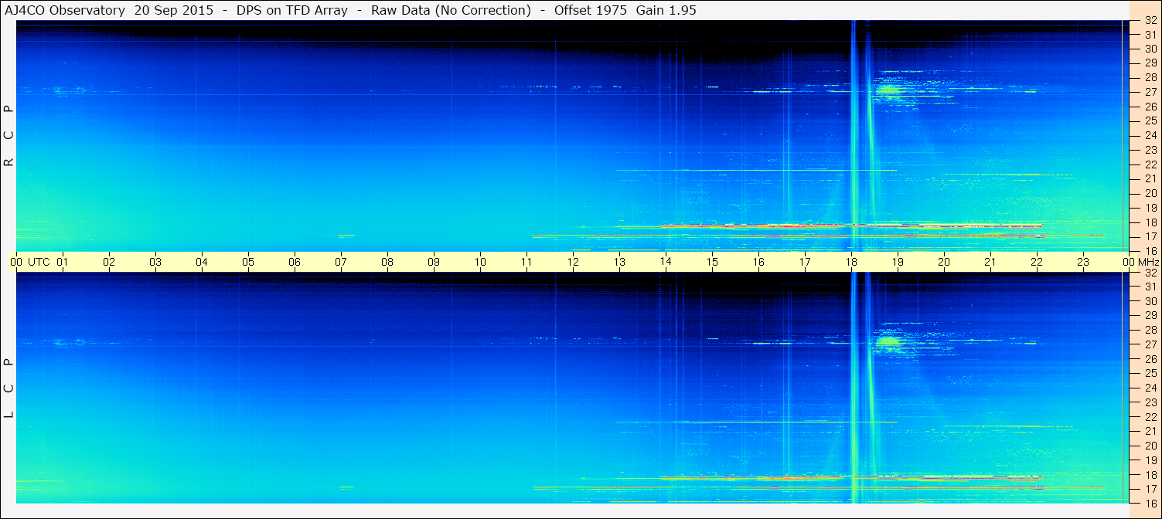Select the 12 hour tick on the UTC axis

pos(573,262)
